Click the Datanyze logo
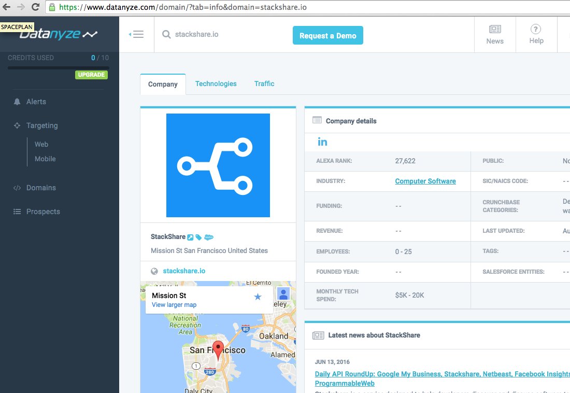 tap(58, 34)
